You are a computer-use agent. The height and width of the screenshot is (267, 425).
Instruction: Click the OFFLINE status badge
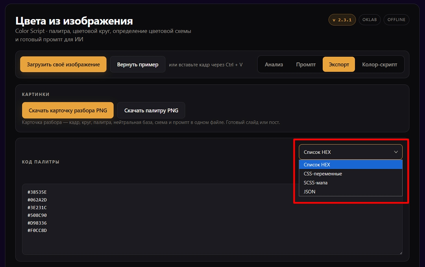397,20
